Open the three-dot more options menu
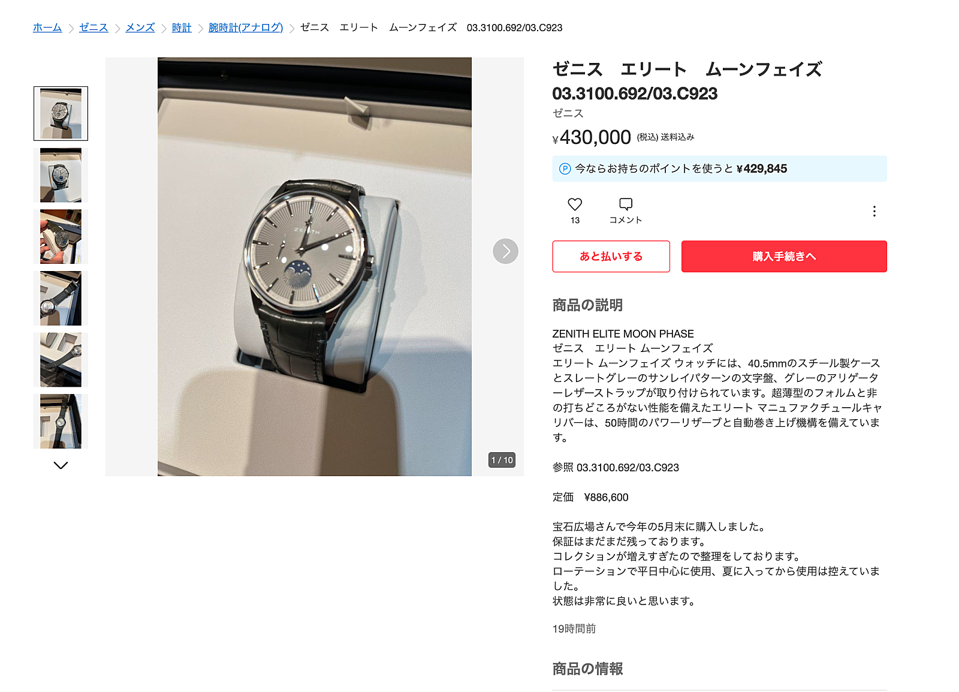 [x=874, y=211]
